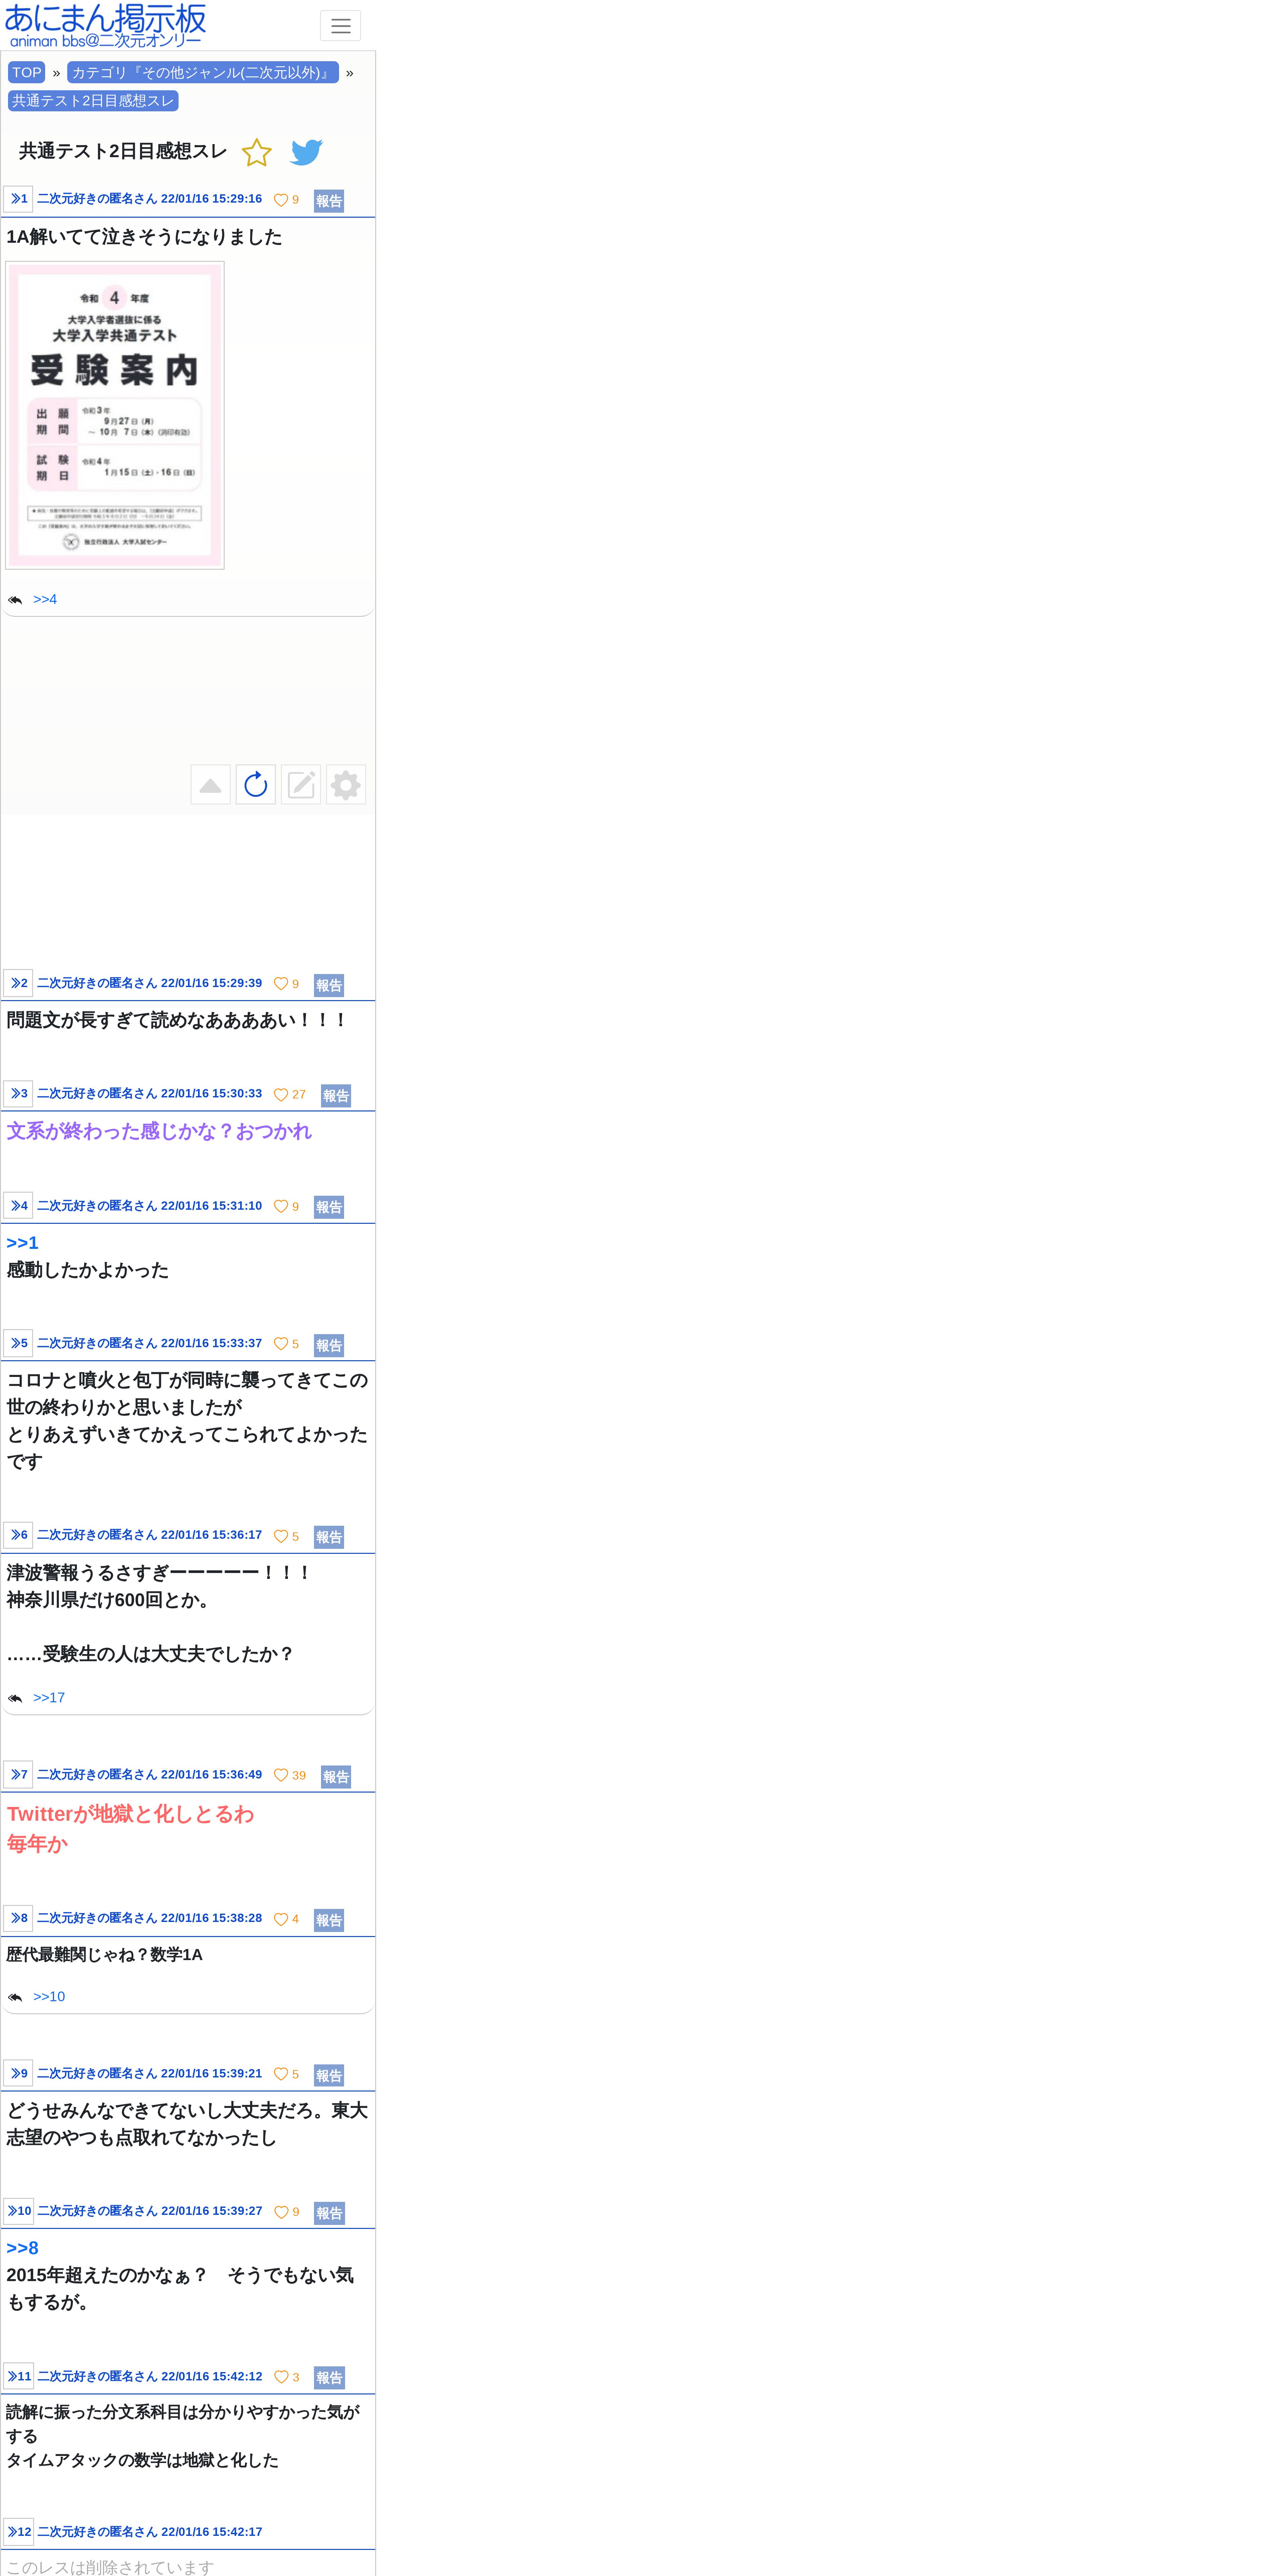The image size is (1288, 2576).
Task: Click post number 5 anchor icon
Action: tap(18, 1343)
